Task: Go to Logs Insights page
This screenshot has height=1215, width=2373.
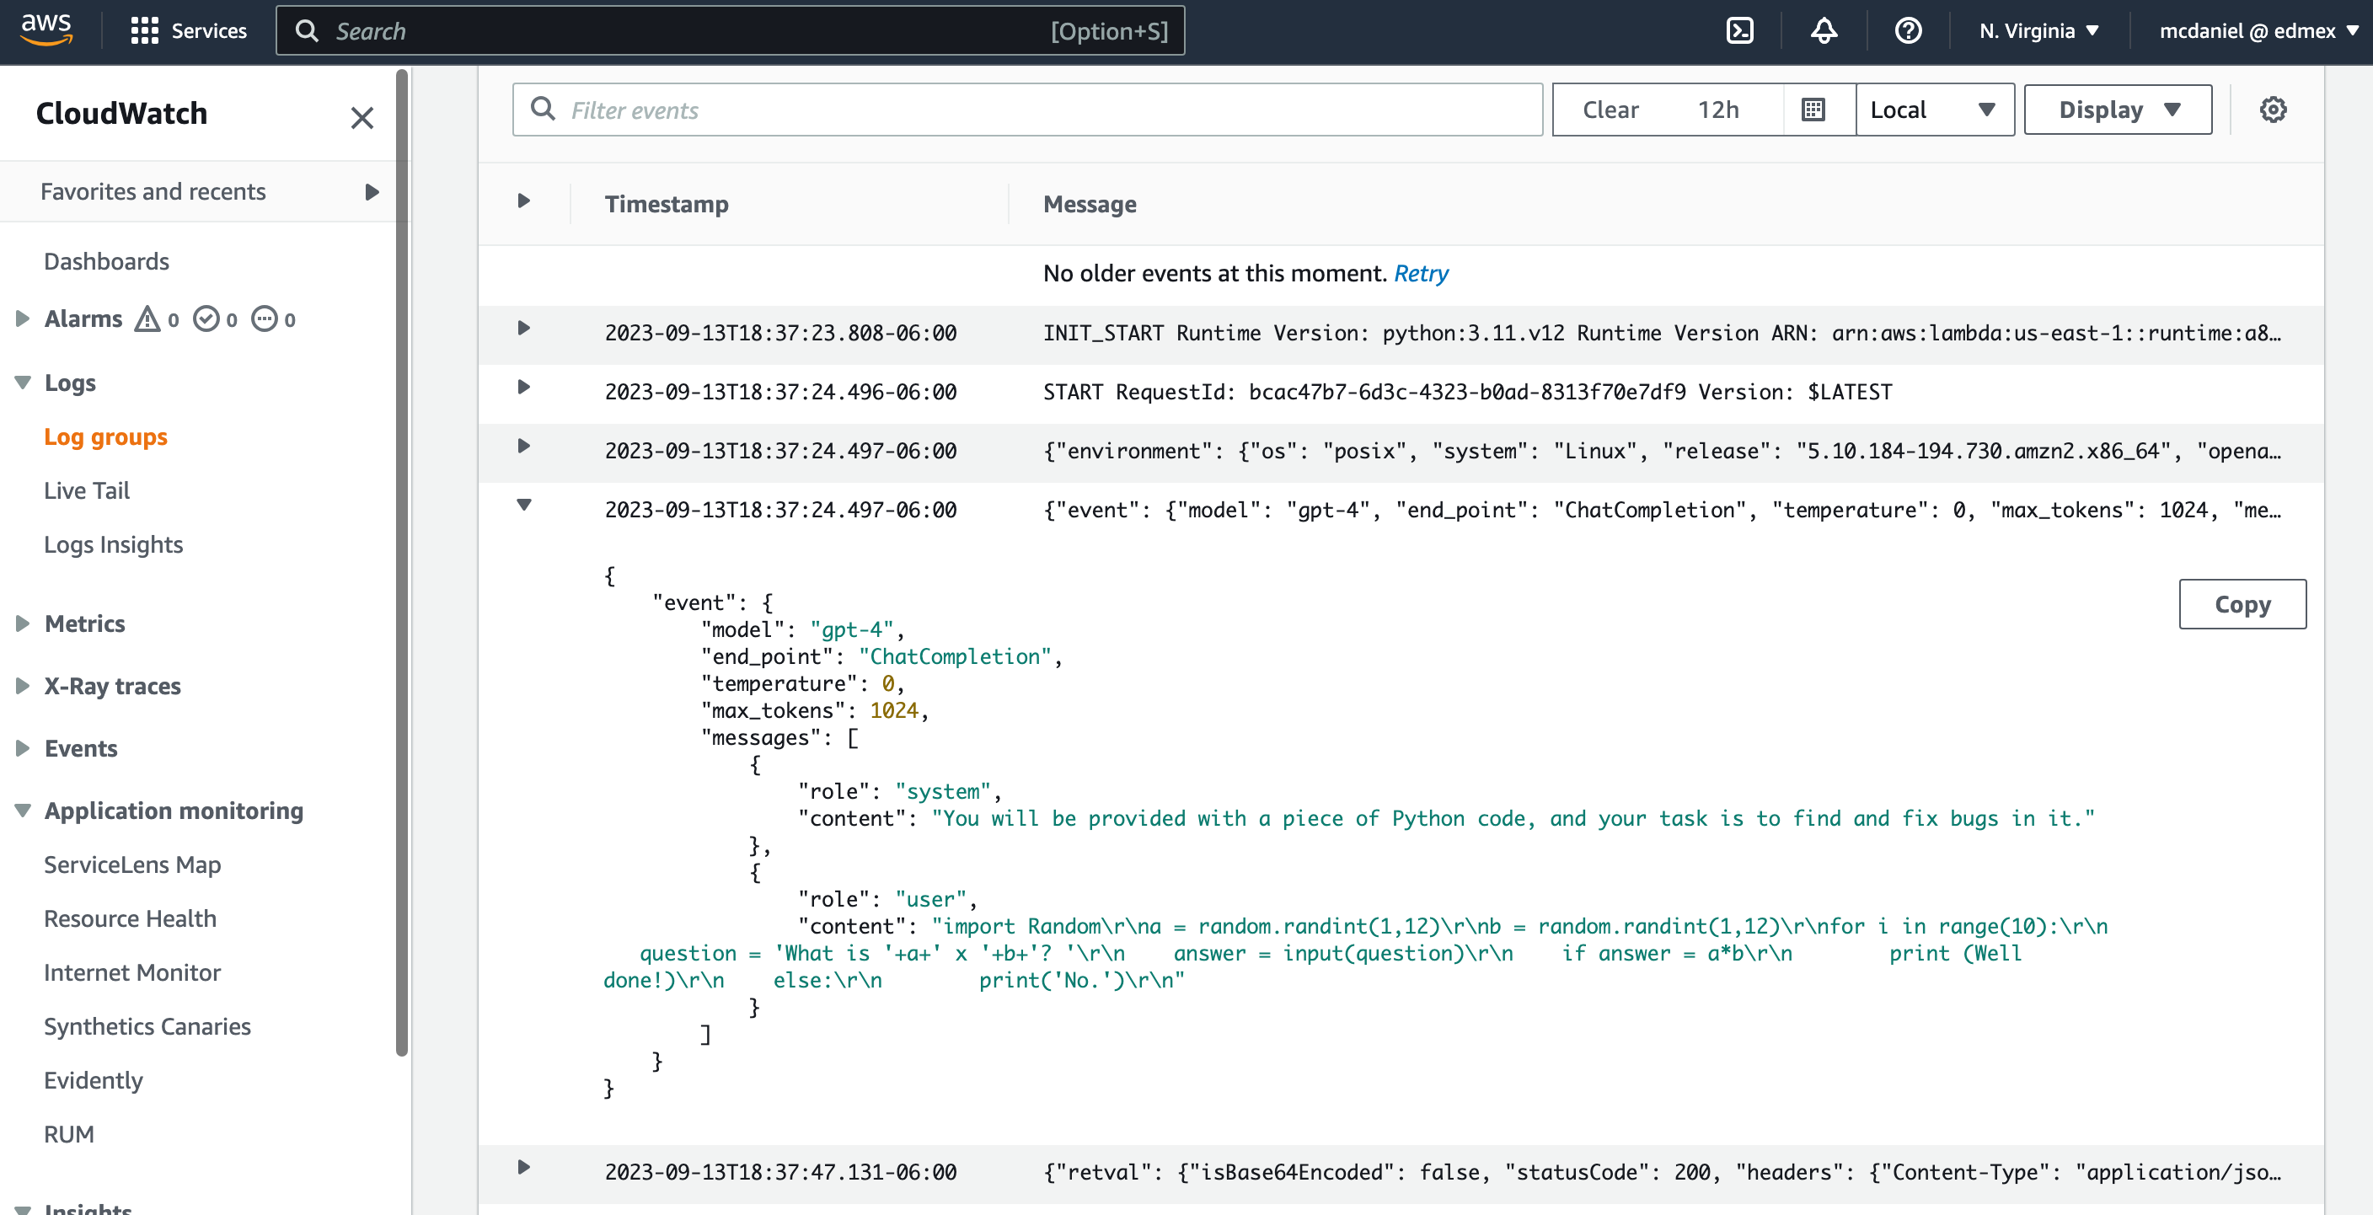Action: (x=113, y=544)
